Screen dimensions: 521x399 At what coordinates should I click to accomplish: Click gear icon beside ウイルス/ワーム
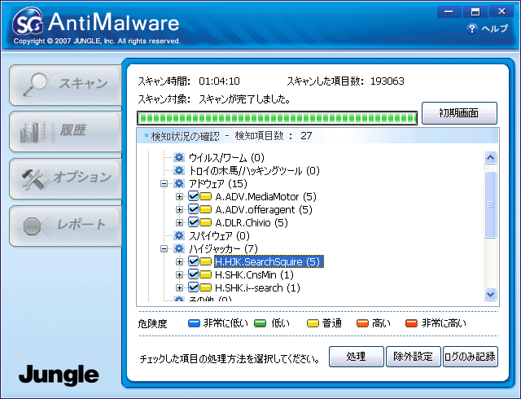(179, 157)
